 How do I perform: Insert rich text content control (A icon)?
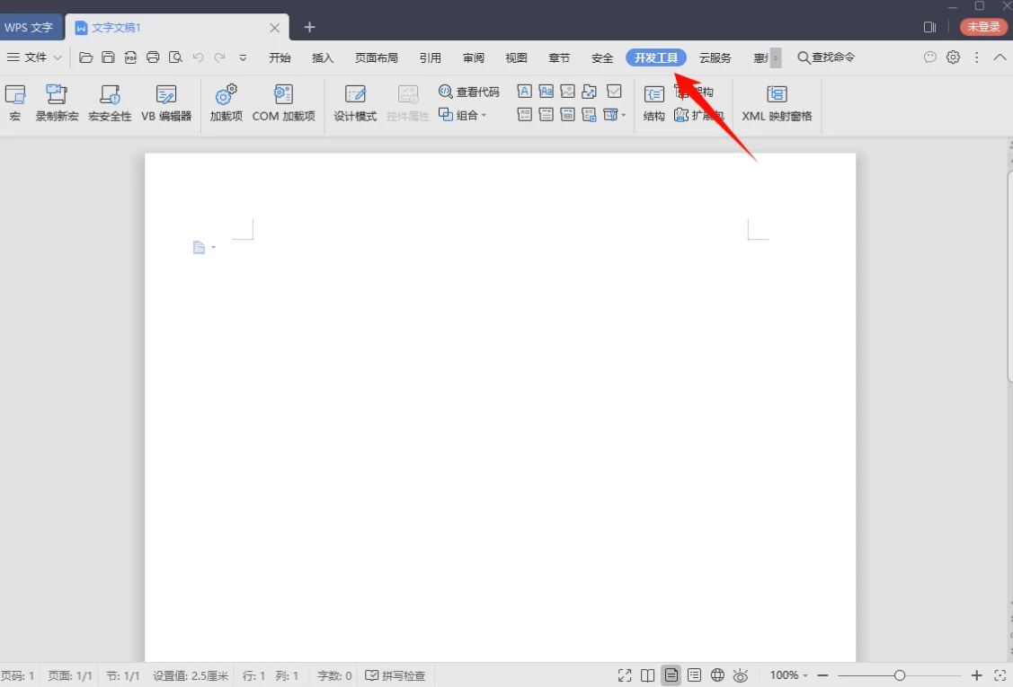tap(525, 91)
